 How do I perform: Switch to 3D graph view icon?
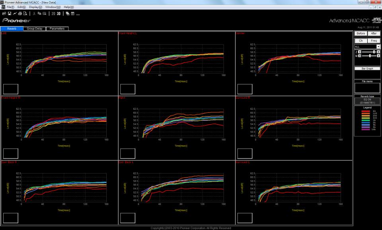(59, 14)
